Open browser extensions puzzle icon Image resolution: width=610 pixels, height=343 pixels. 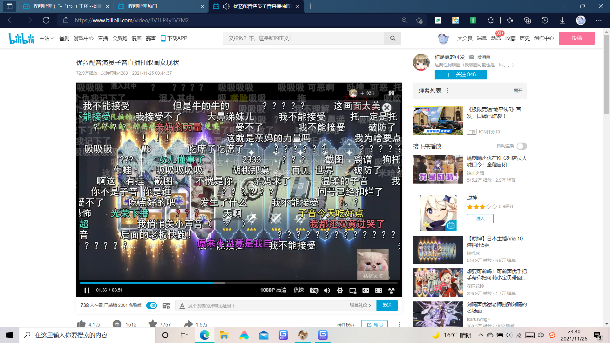click(491, 20)
